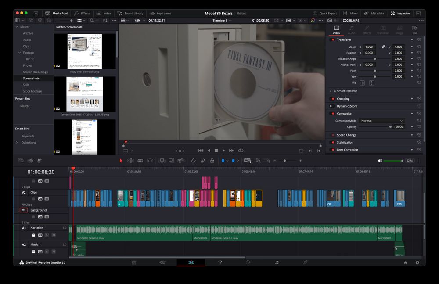
Task: Open Project Settings gear icon
Action: click(x=417, y=263)
